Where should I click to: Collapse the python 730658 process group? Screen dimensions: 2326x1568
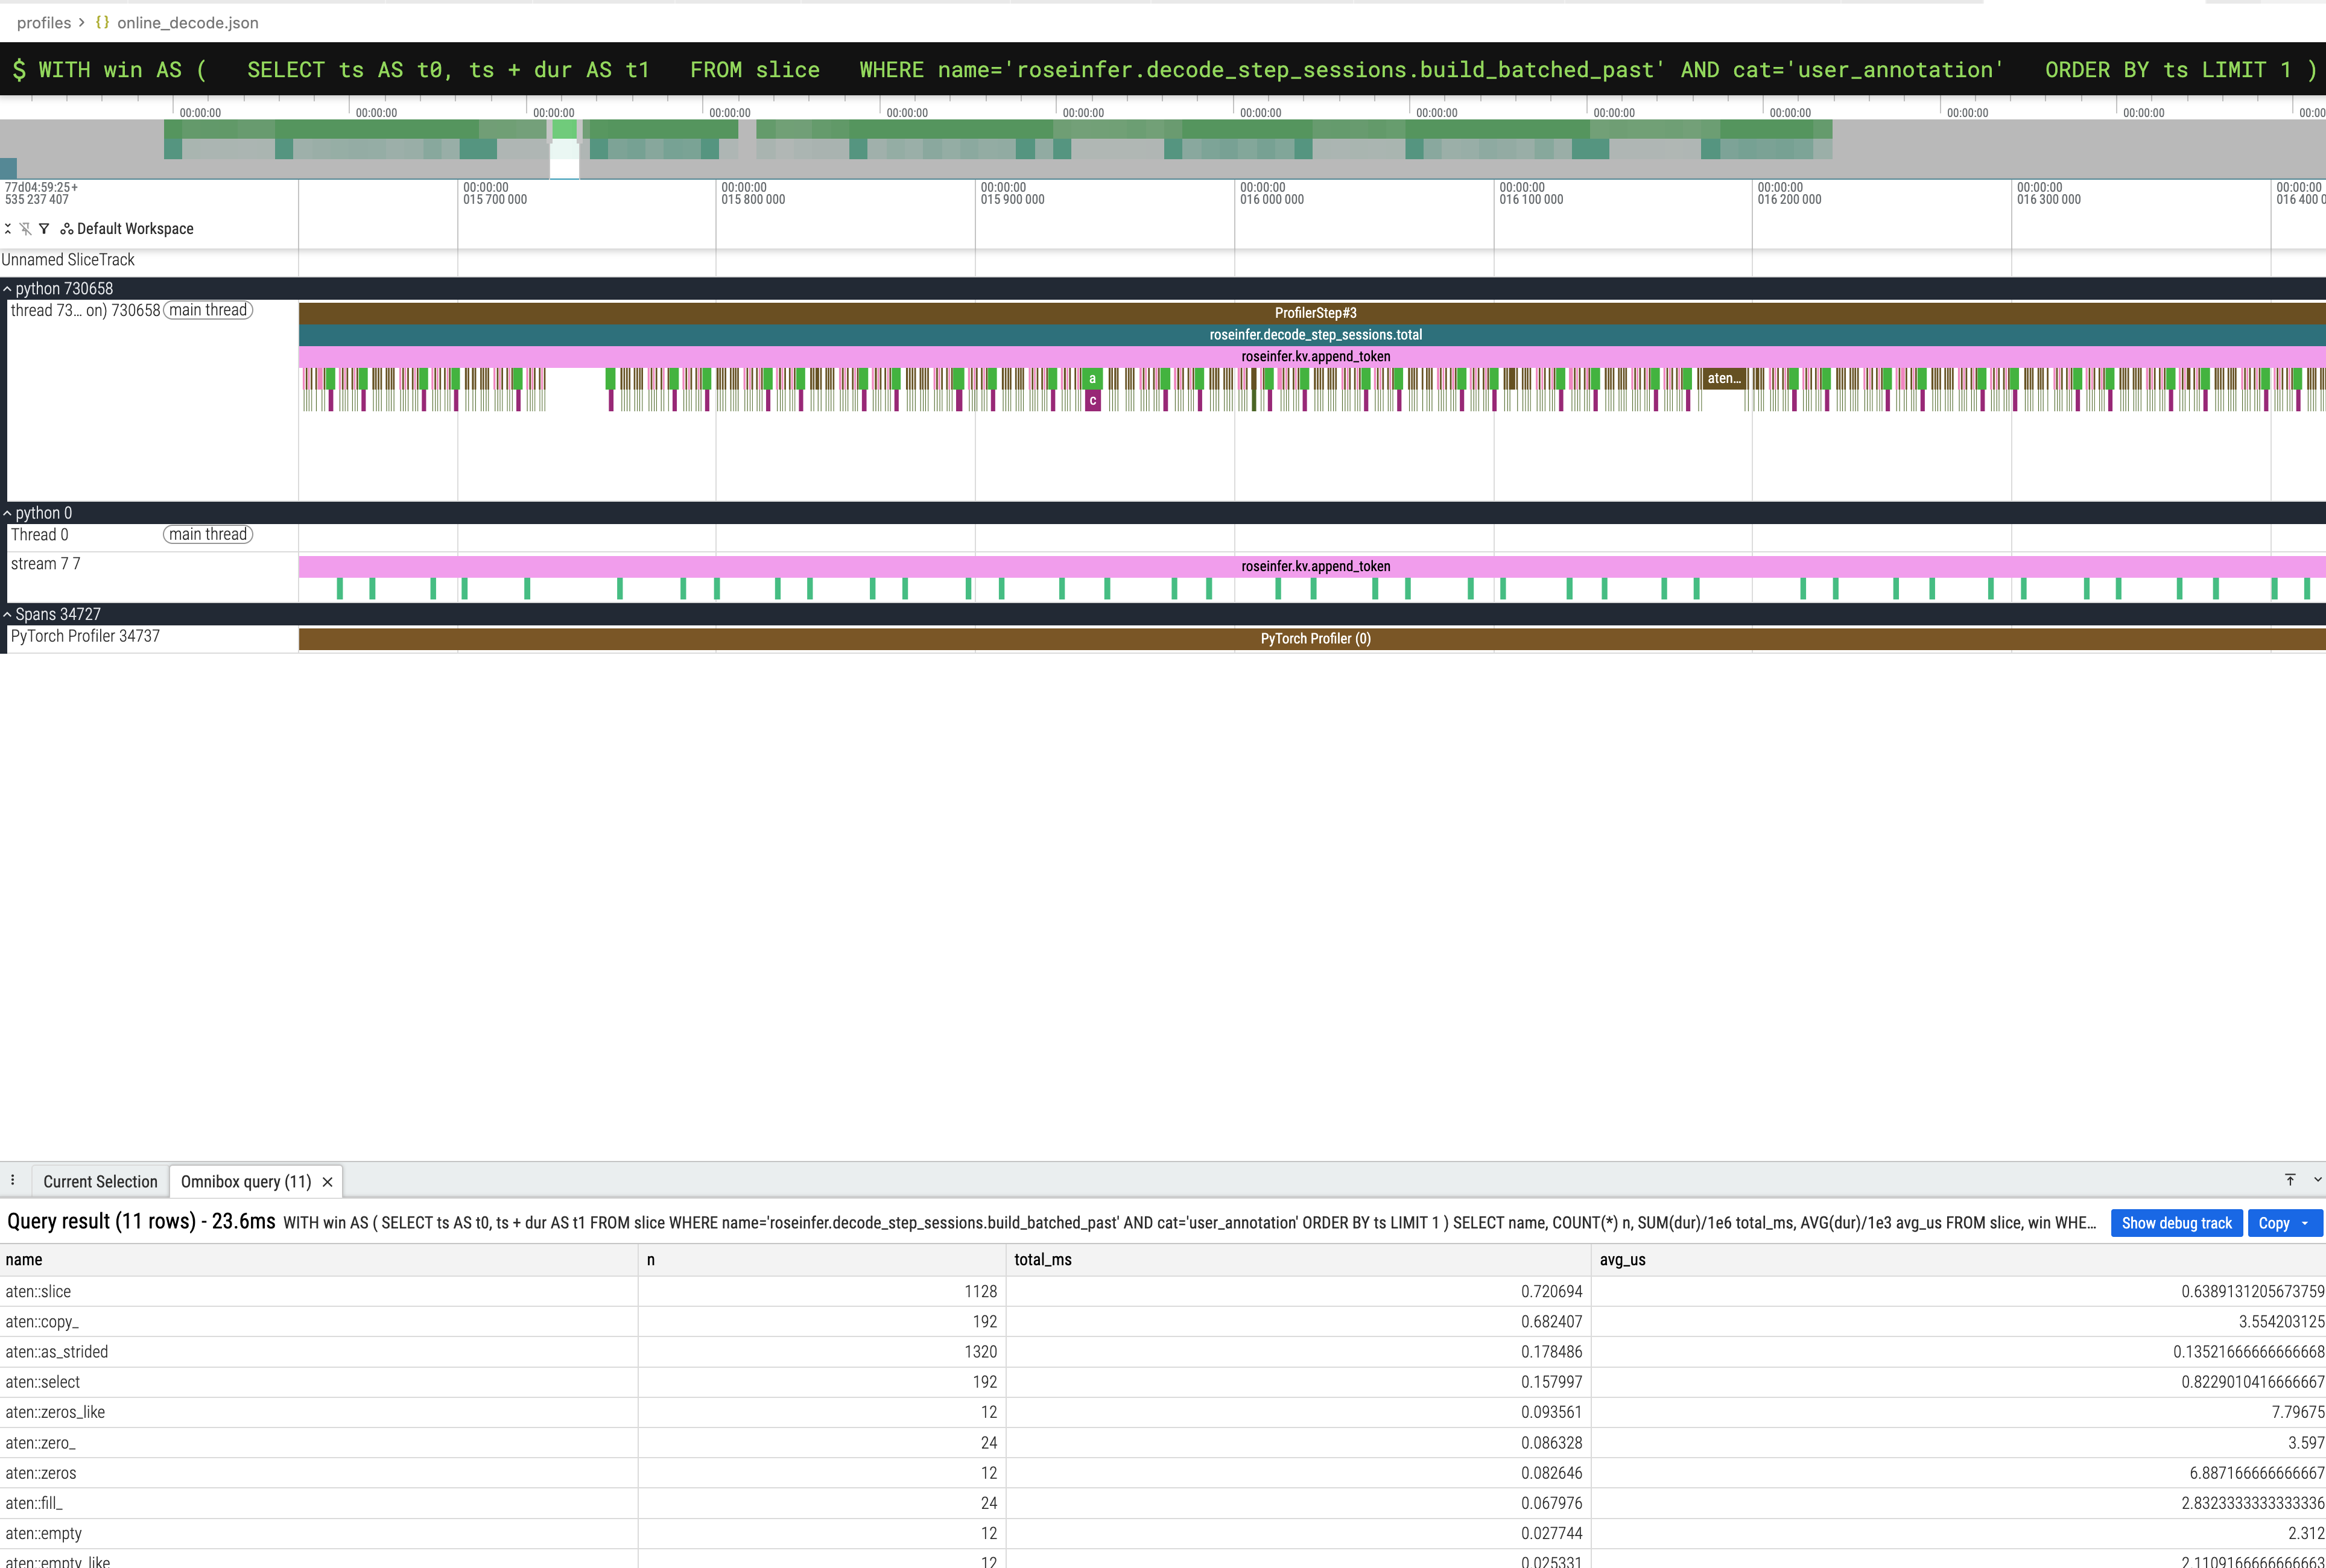click(8, 289)
